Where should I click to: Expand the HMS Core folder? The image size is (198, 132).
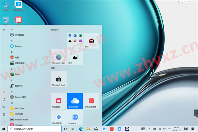(x=29, y=108)
